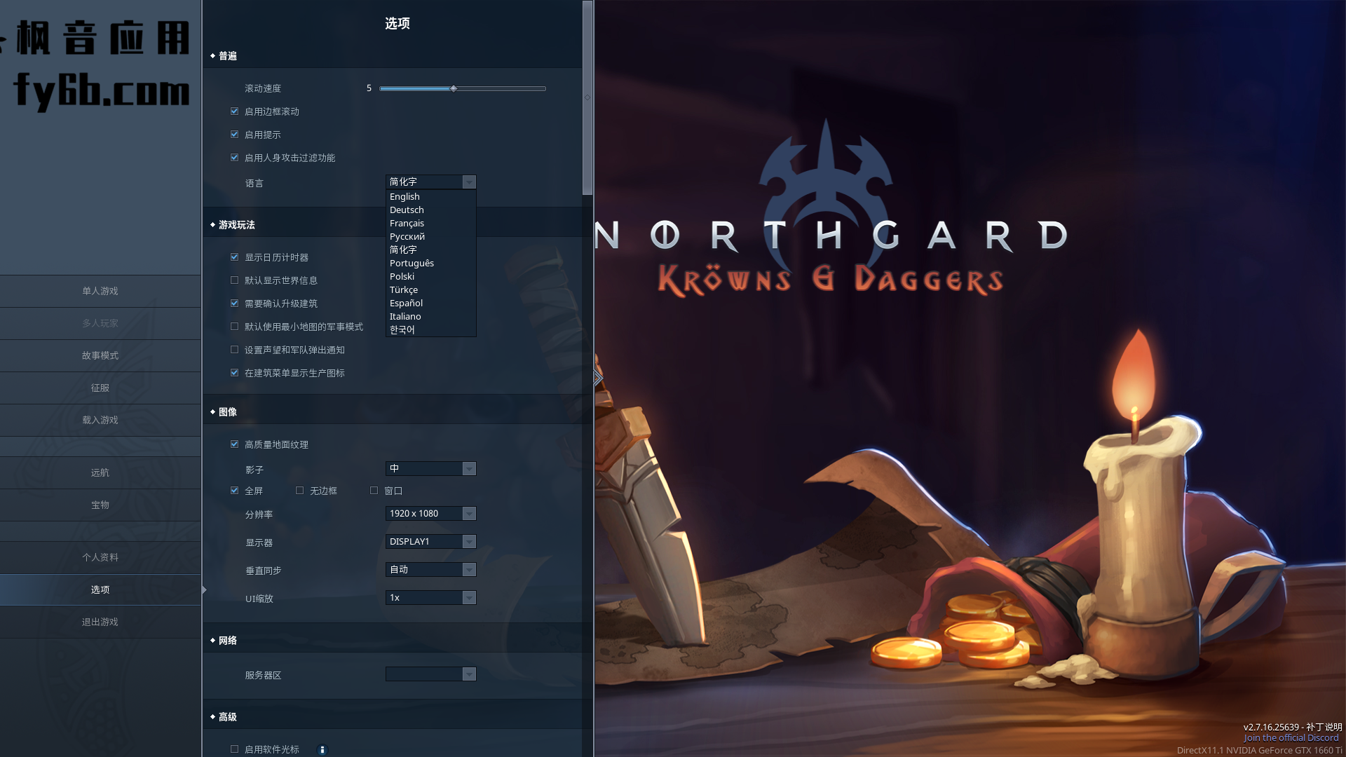Open the 补丁说明 patch notes link
This screenshot has height=757, width=1346.
(1324, 727)
